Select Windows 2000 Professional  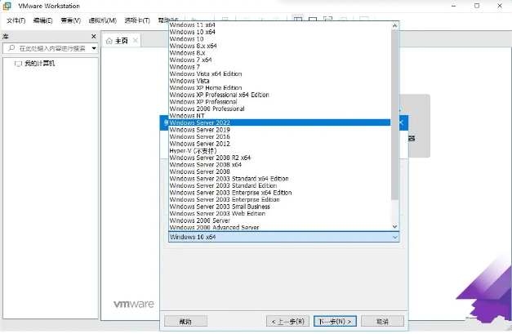click(x=279, y=109)
